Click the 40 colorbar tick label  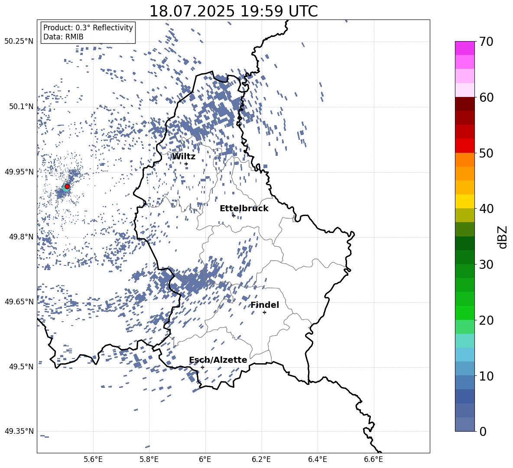click(x=486, y=209)
